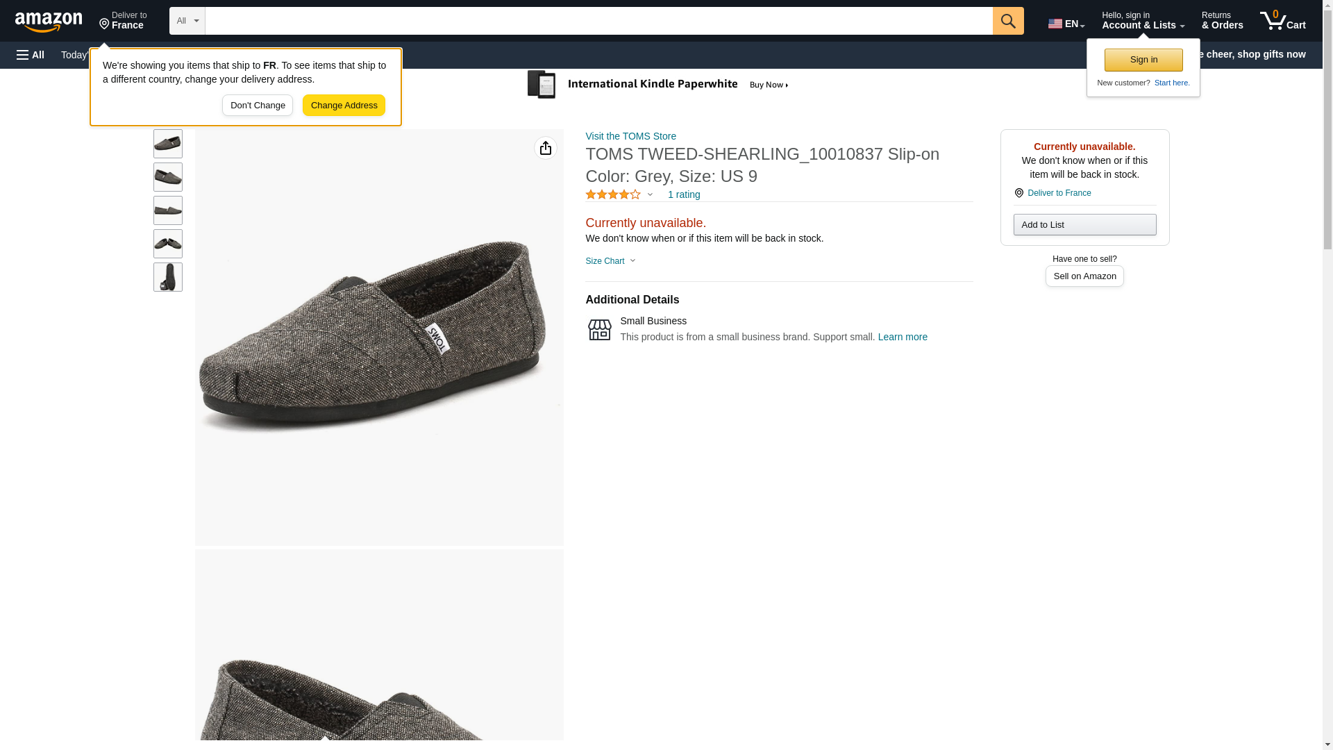Open Account & Lists menu

[1142, 21]
